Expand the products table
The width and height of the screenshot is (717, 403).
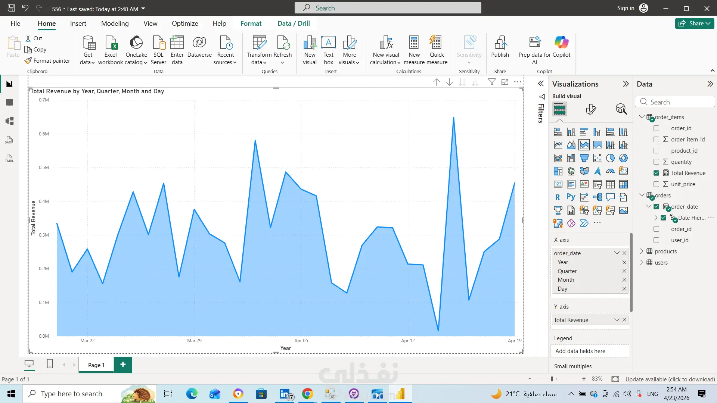642,252
